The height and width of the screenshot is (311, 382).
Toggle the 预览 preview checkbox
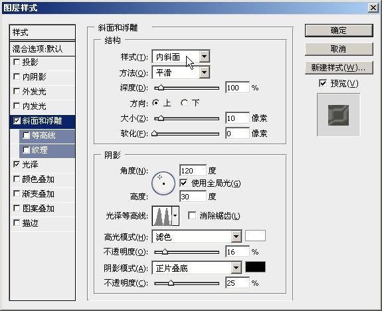pos(323,83)
